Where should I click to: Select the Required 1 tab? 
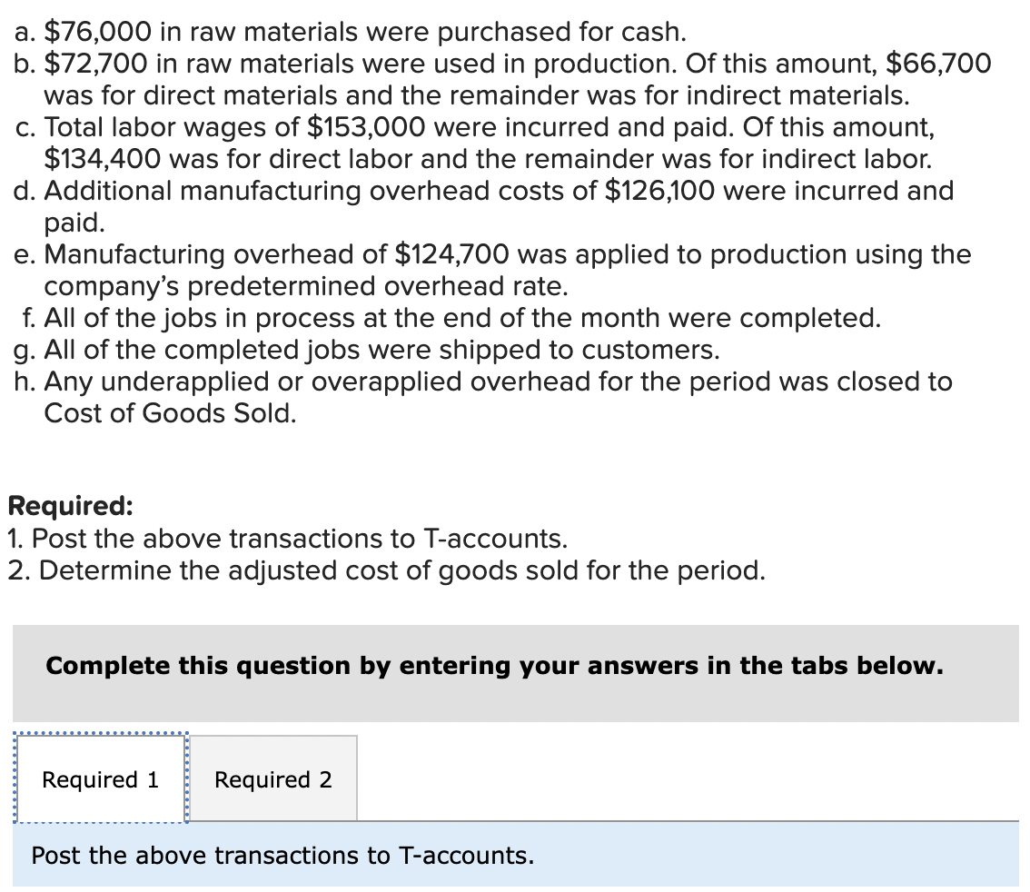tap(98, 779)
